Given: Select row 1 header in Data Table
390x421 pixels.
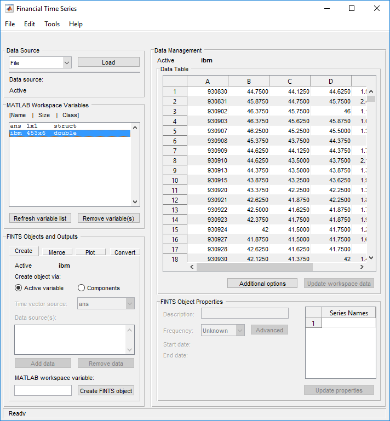Looking at the screenshot, I should (175, 91).
